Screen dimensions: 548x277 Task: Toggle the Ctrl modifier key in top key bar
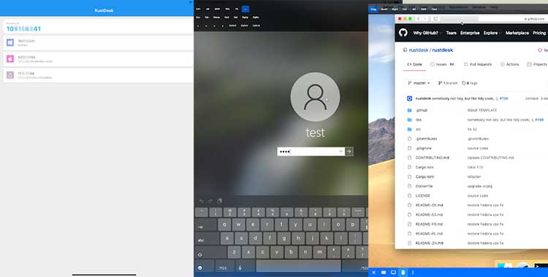[x=198, y=9]
